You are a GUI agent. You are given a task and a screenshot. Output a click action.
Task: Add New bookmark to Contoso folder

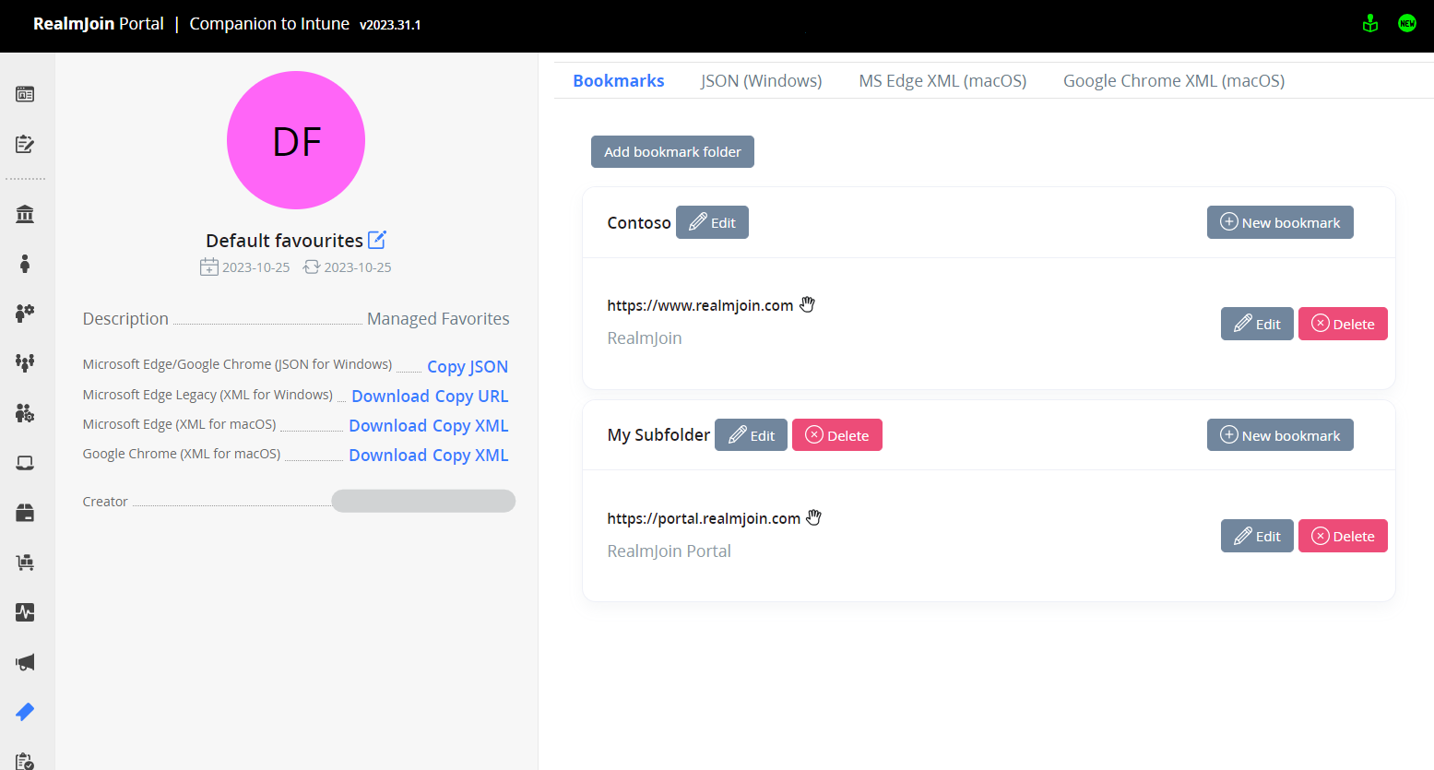[x=1279, y=222]
